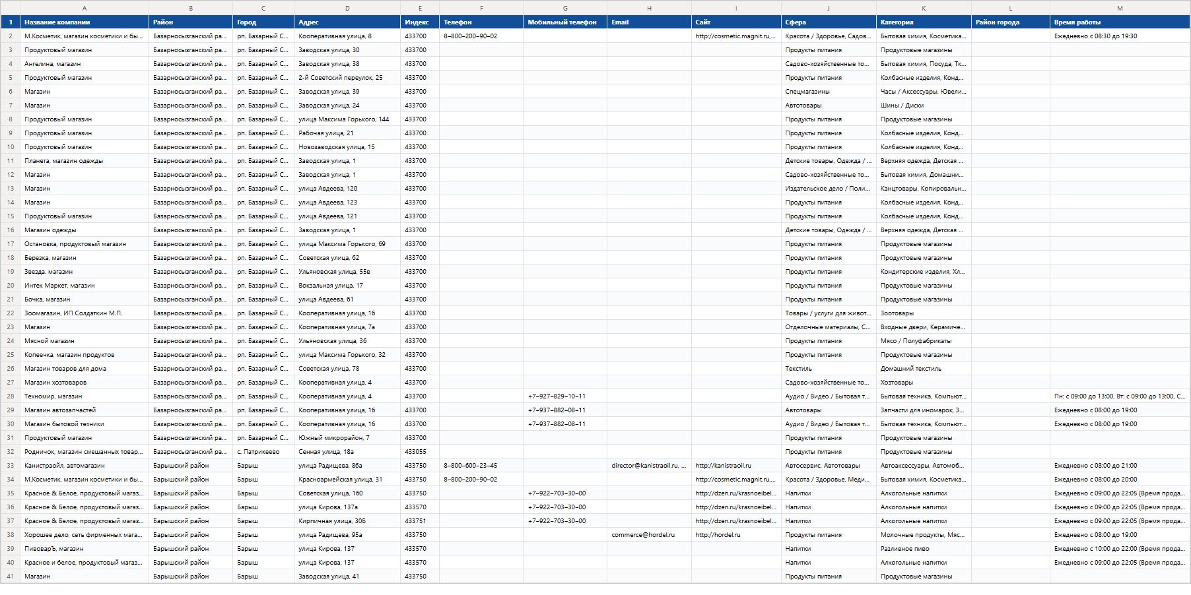This screenshot has width=1191, height=595.
Task: Select the cell 'Бочка, магазин'
Action: (x=85, y=299)
